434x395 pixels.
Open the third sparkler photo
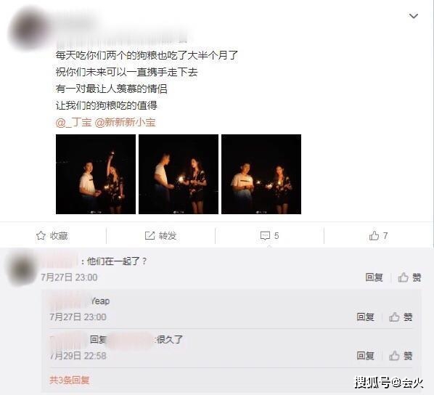261,174
